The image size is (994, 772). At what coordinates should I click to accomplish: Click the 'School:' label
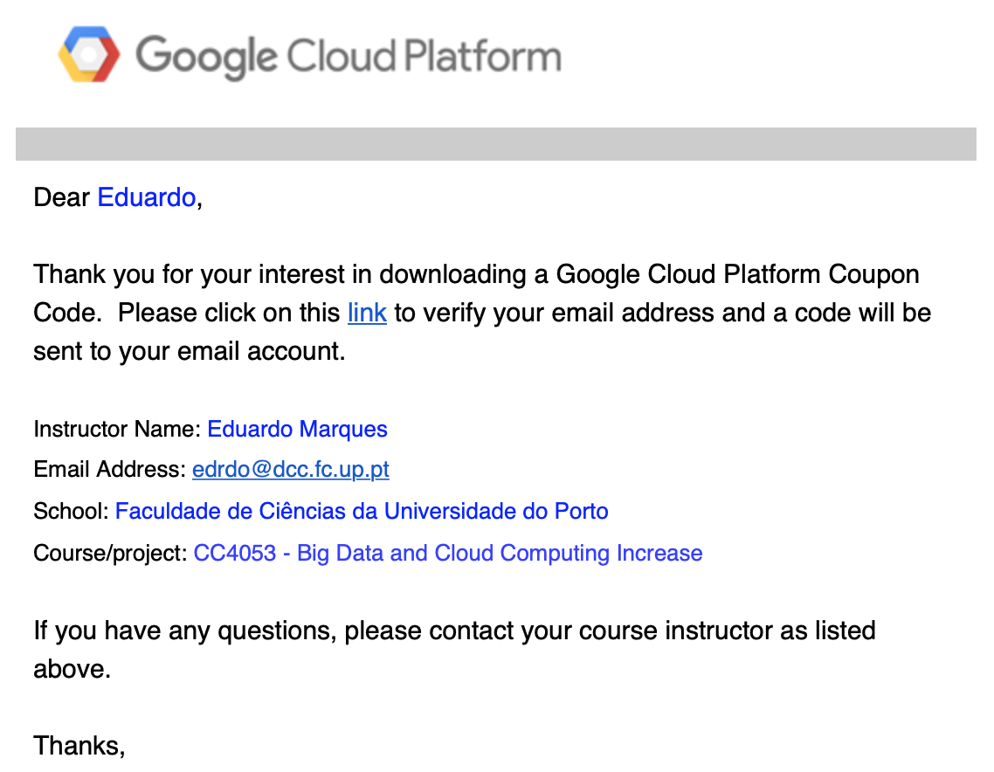coord(72,511)
